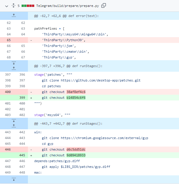The width and height of the screenshot is (179, 186).
Task: Click the 'depends:patches/gyp.diff' line
Action: (57, 161)
